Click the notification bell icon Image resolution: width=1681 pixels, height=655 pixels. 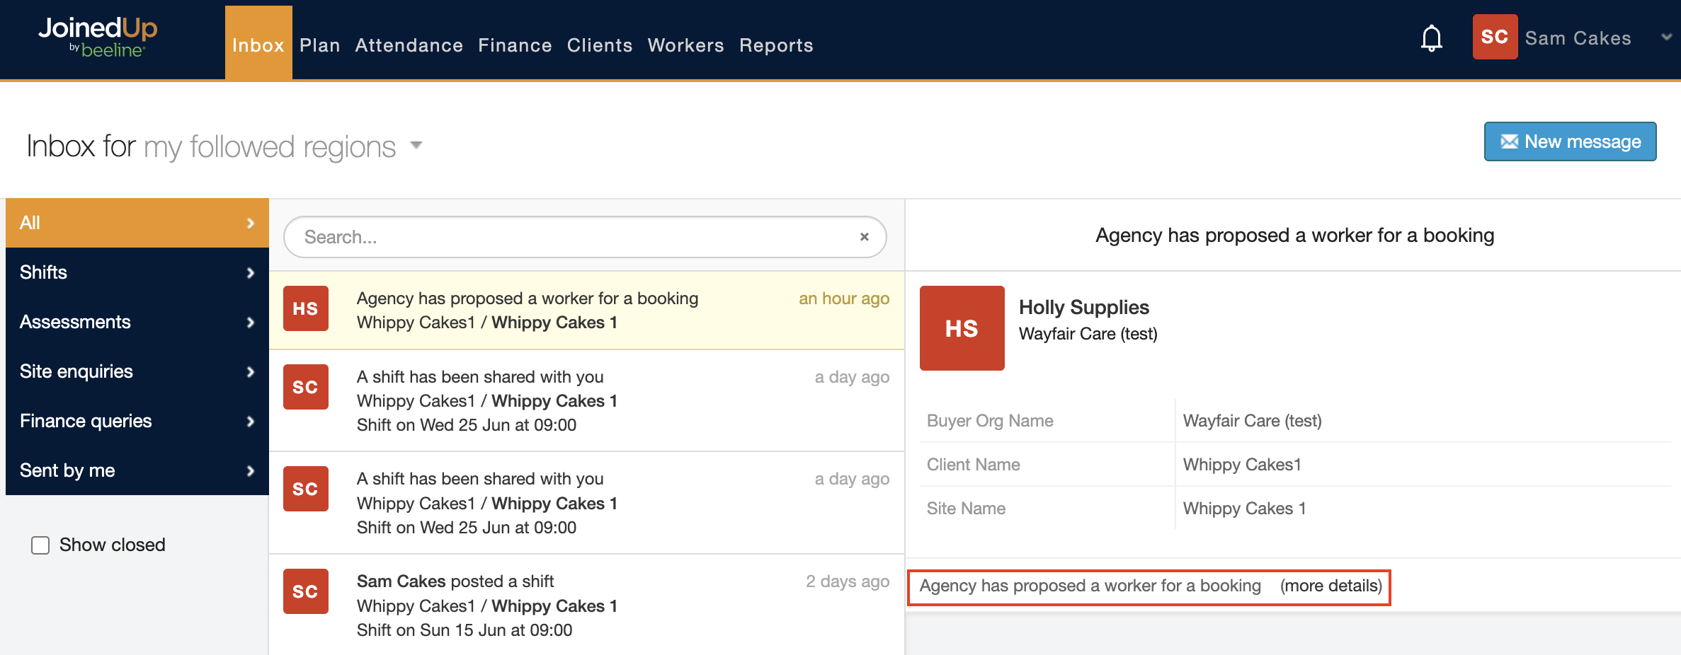(x=1431, y=38)
